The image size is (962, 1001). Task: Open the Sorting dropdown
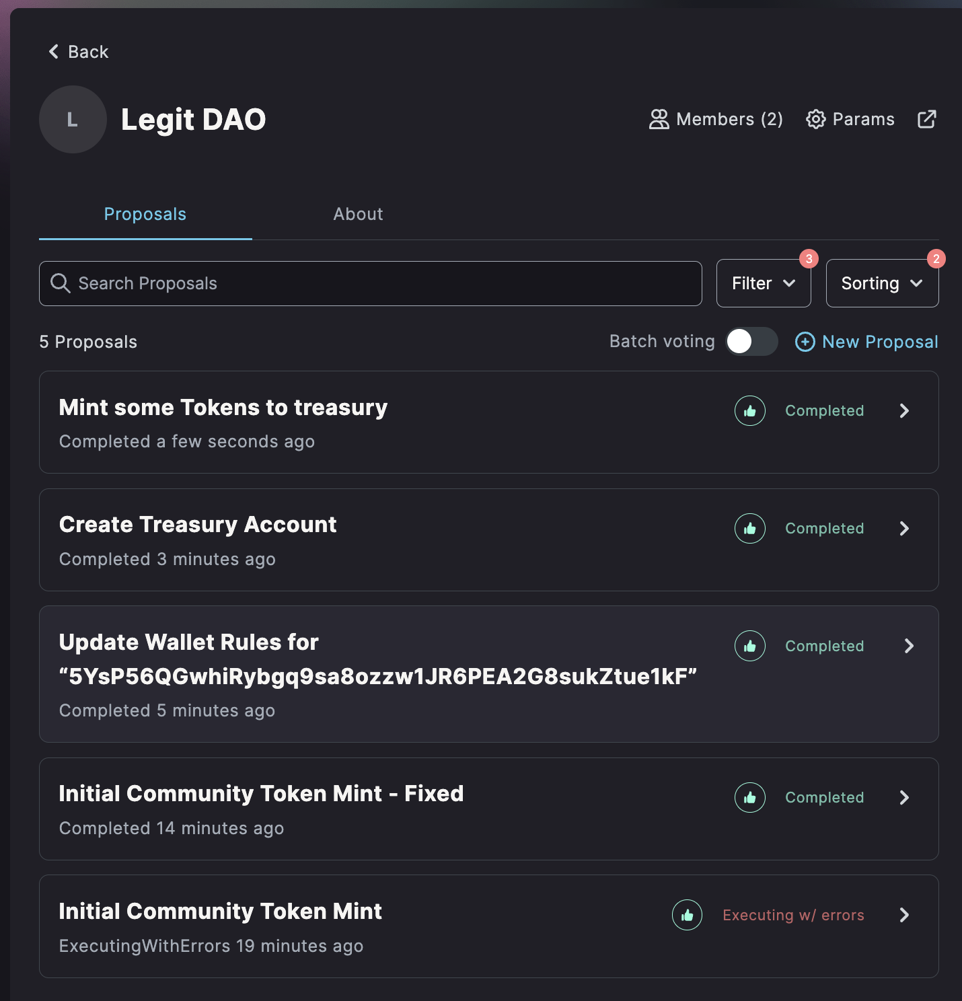[881, 283]
